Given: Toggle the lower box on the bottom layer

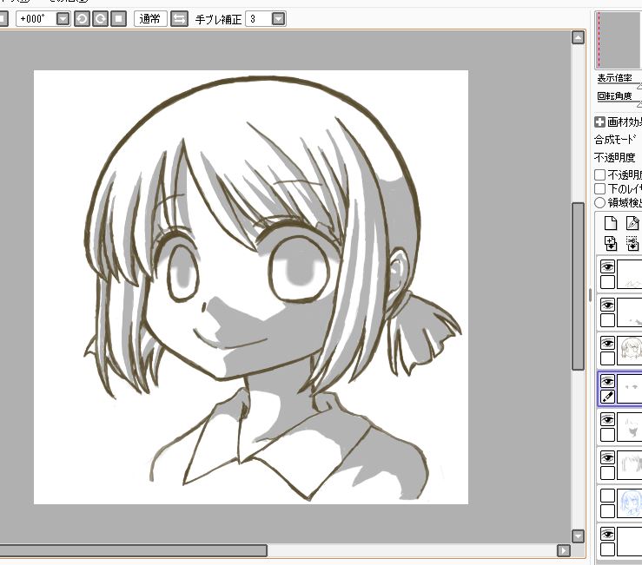Looking at the screenshot, I should tap(607, 549).
